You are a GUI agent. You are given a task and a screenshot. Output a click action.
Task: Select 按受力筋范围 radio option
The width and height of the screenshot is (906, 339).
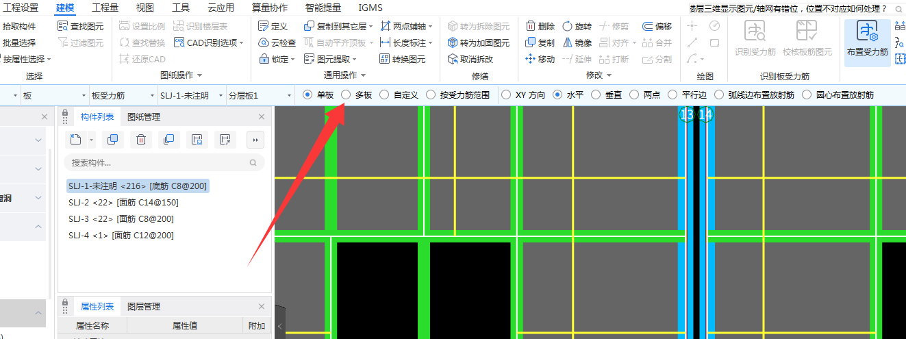(457, 95)
